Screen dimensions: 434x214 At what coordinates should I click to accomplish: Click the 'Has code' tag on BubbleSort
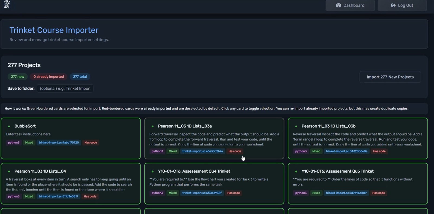click(91, 142)
